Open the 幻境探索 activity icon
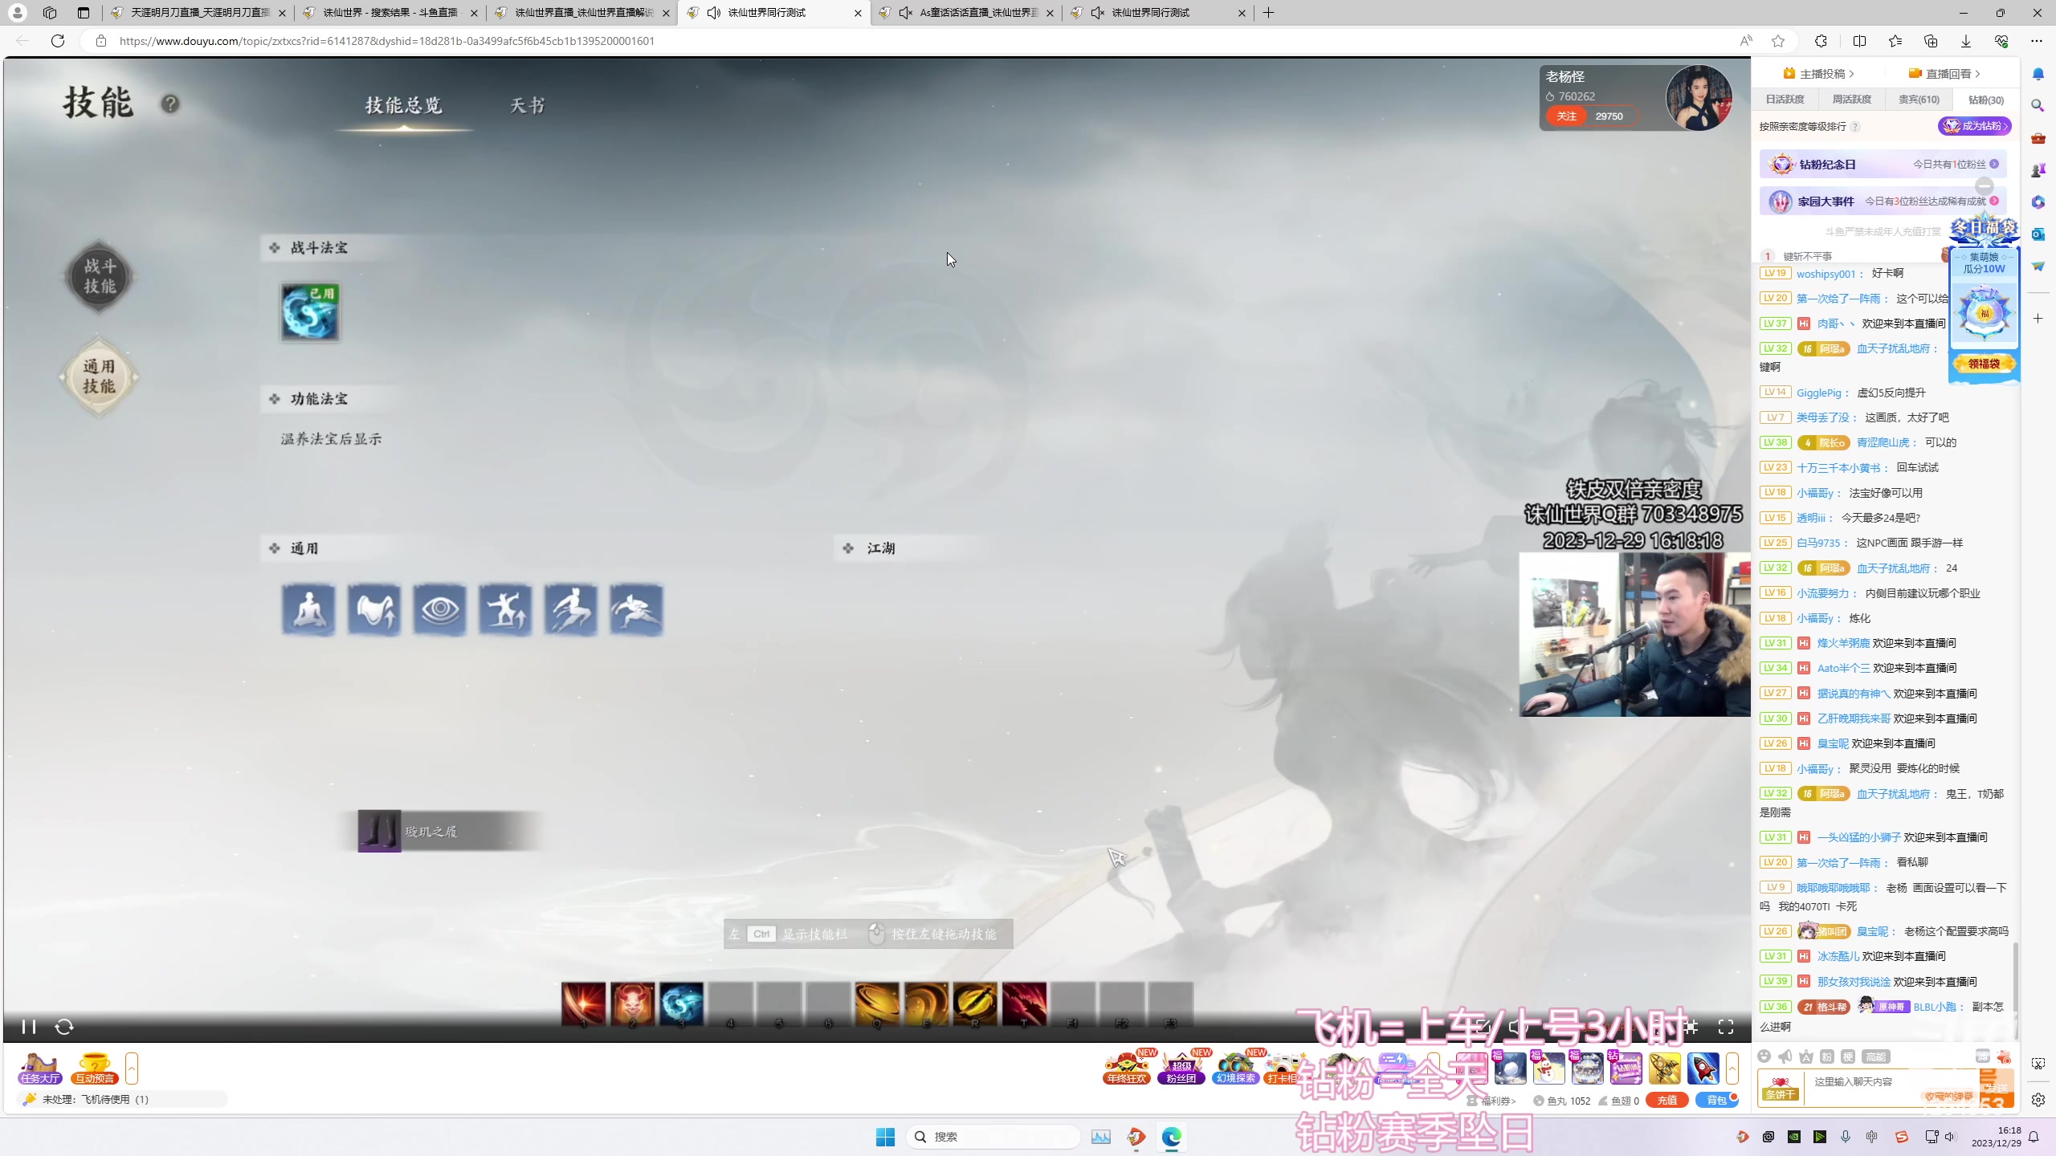 (1235, 1068)
